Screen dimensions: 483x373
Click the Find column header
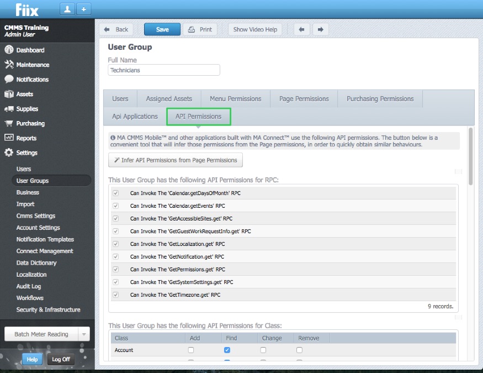click(240, 338)
